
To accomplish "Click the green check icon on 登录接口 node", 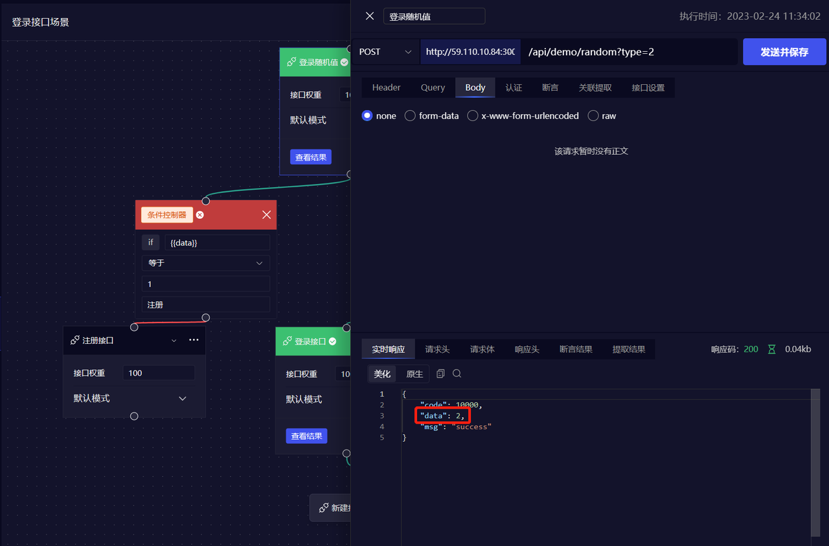I will pos(332,341).
